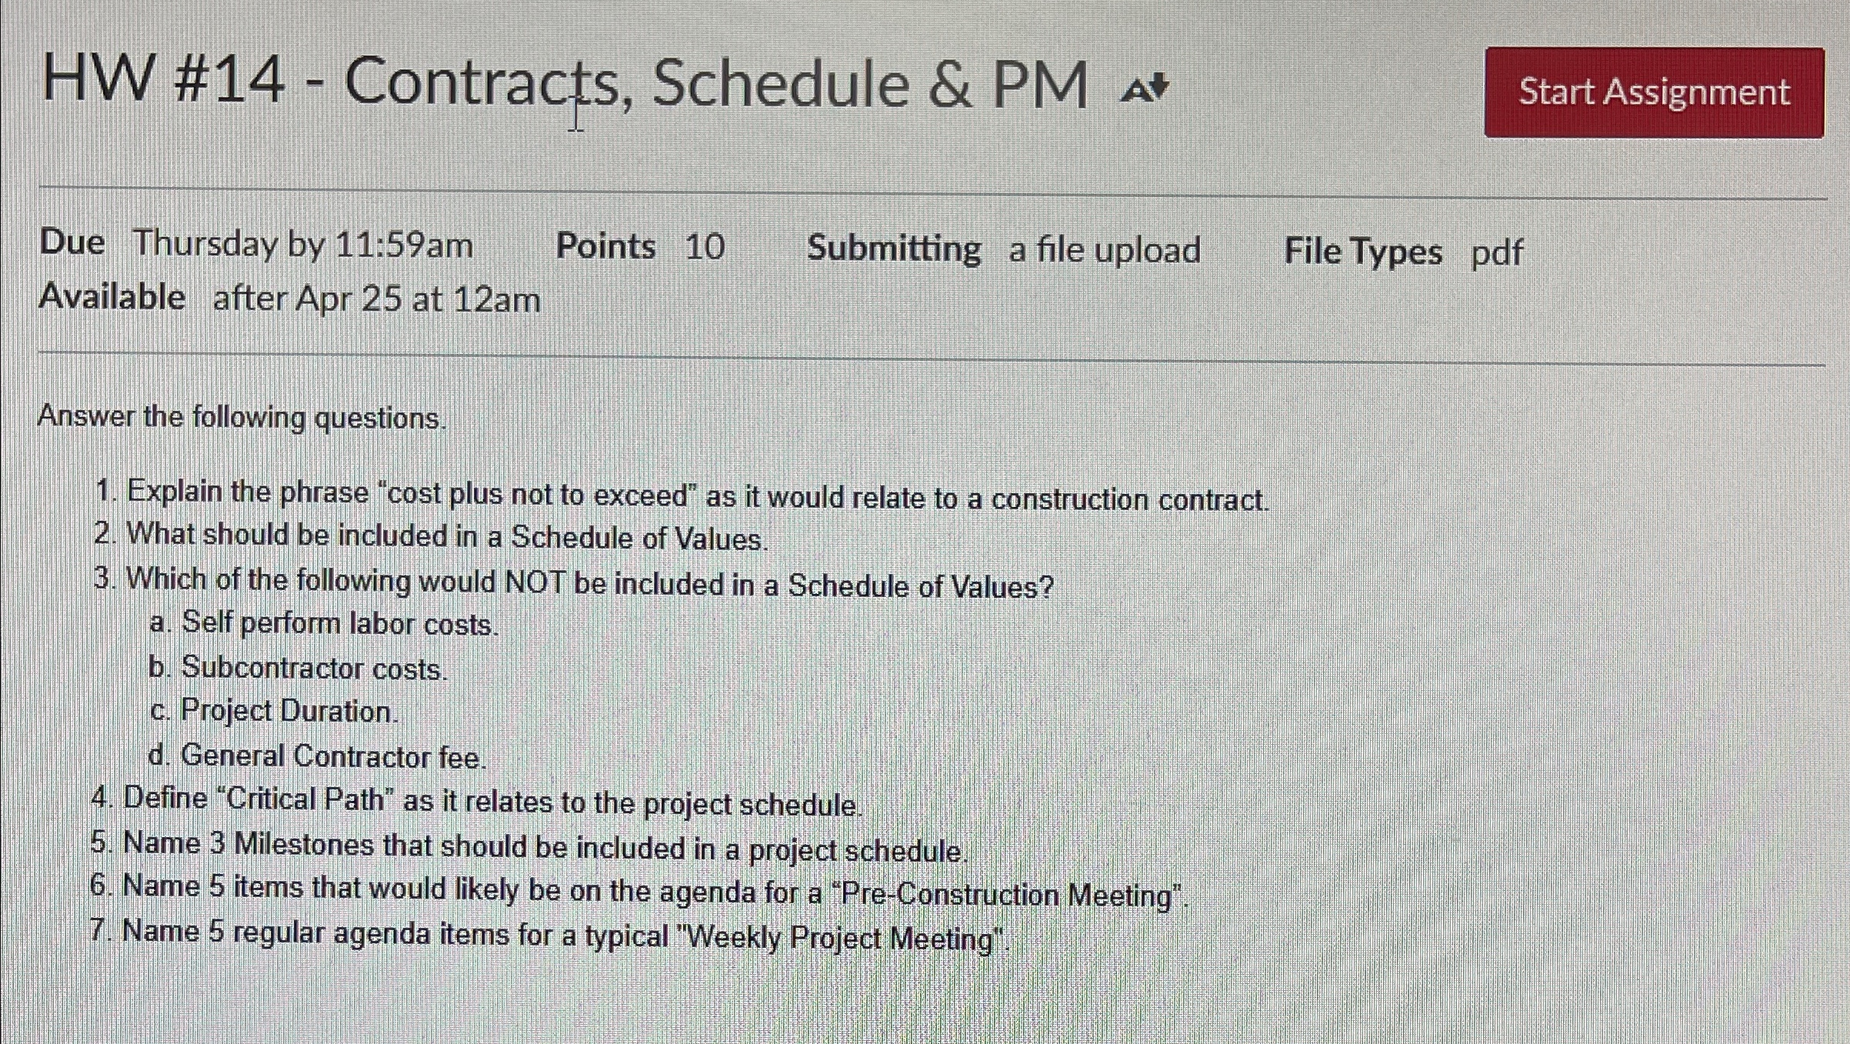Select option a Self perform labor costs
Viewport: 1850px width, 1044px height.
pos(323,625)
